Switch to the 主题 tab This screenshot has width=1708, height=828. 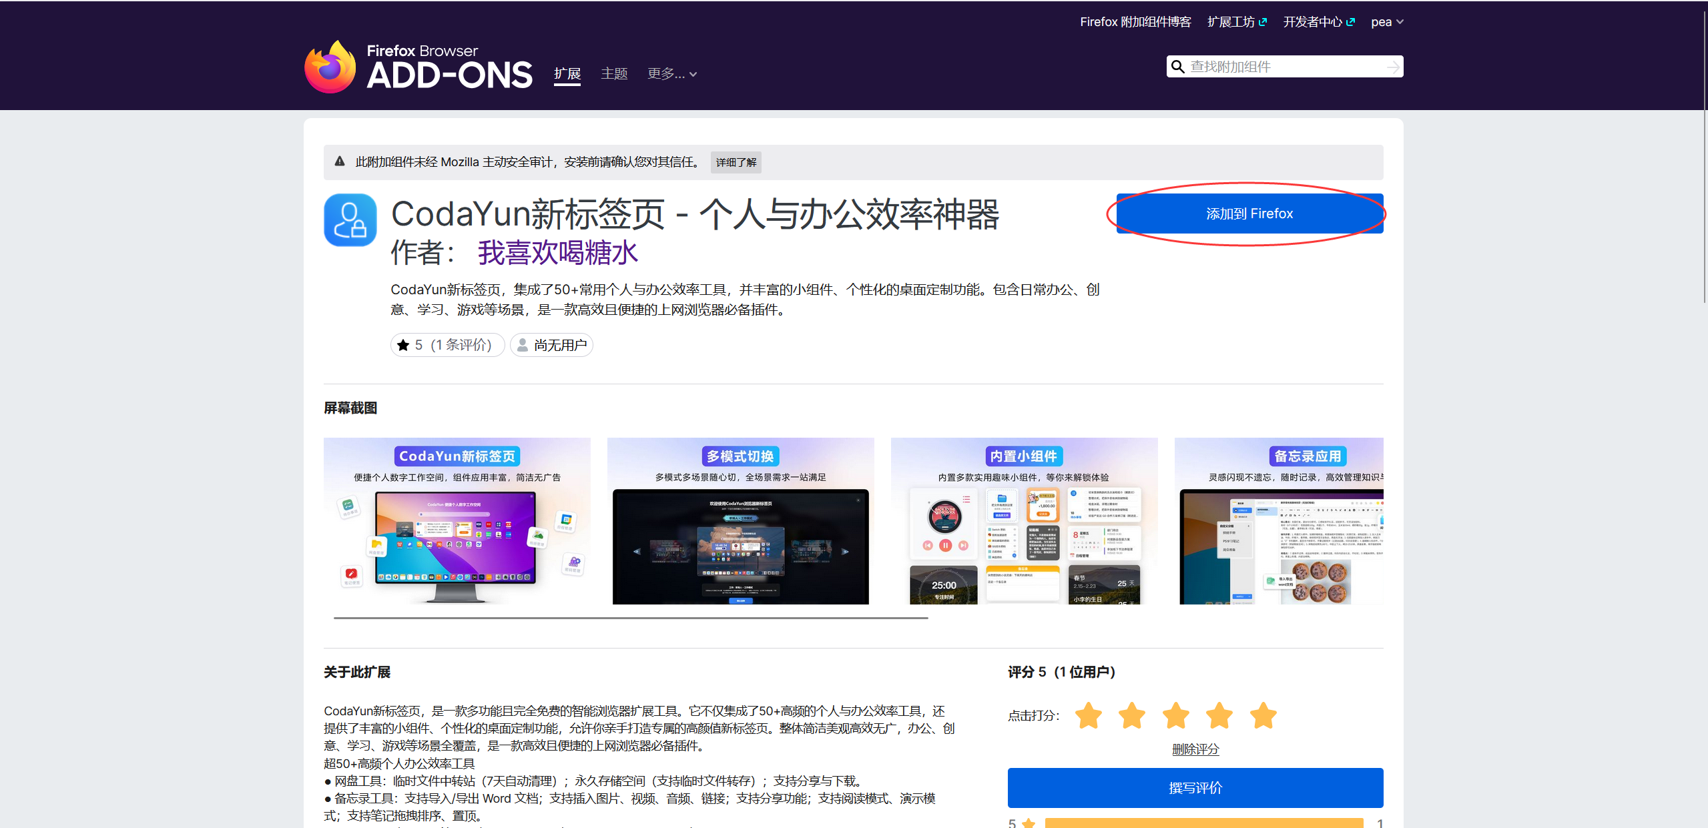[x=613, y=74]
